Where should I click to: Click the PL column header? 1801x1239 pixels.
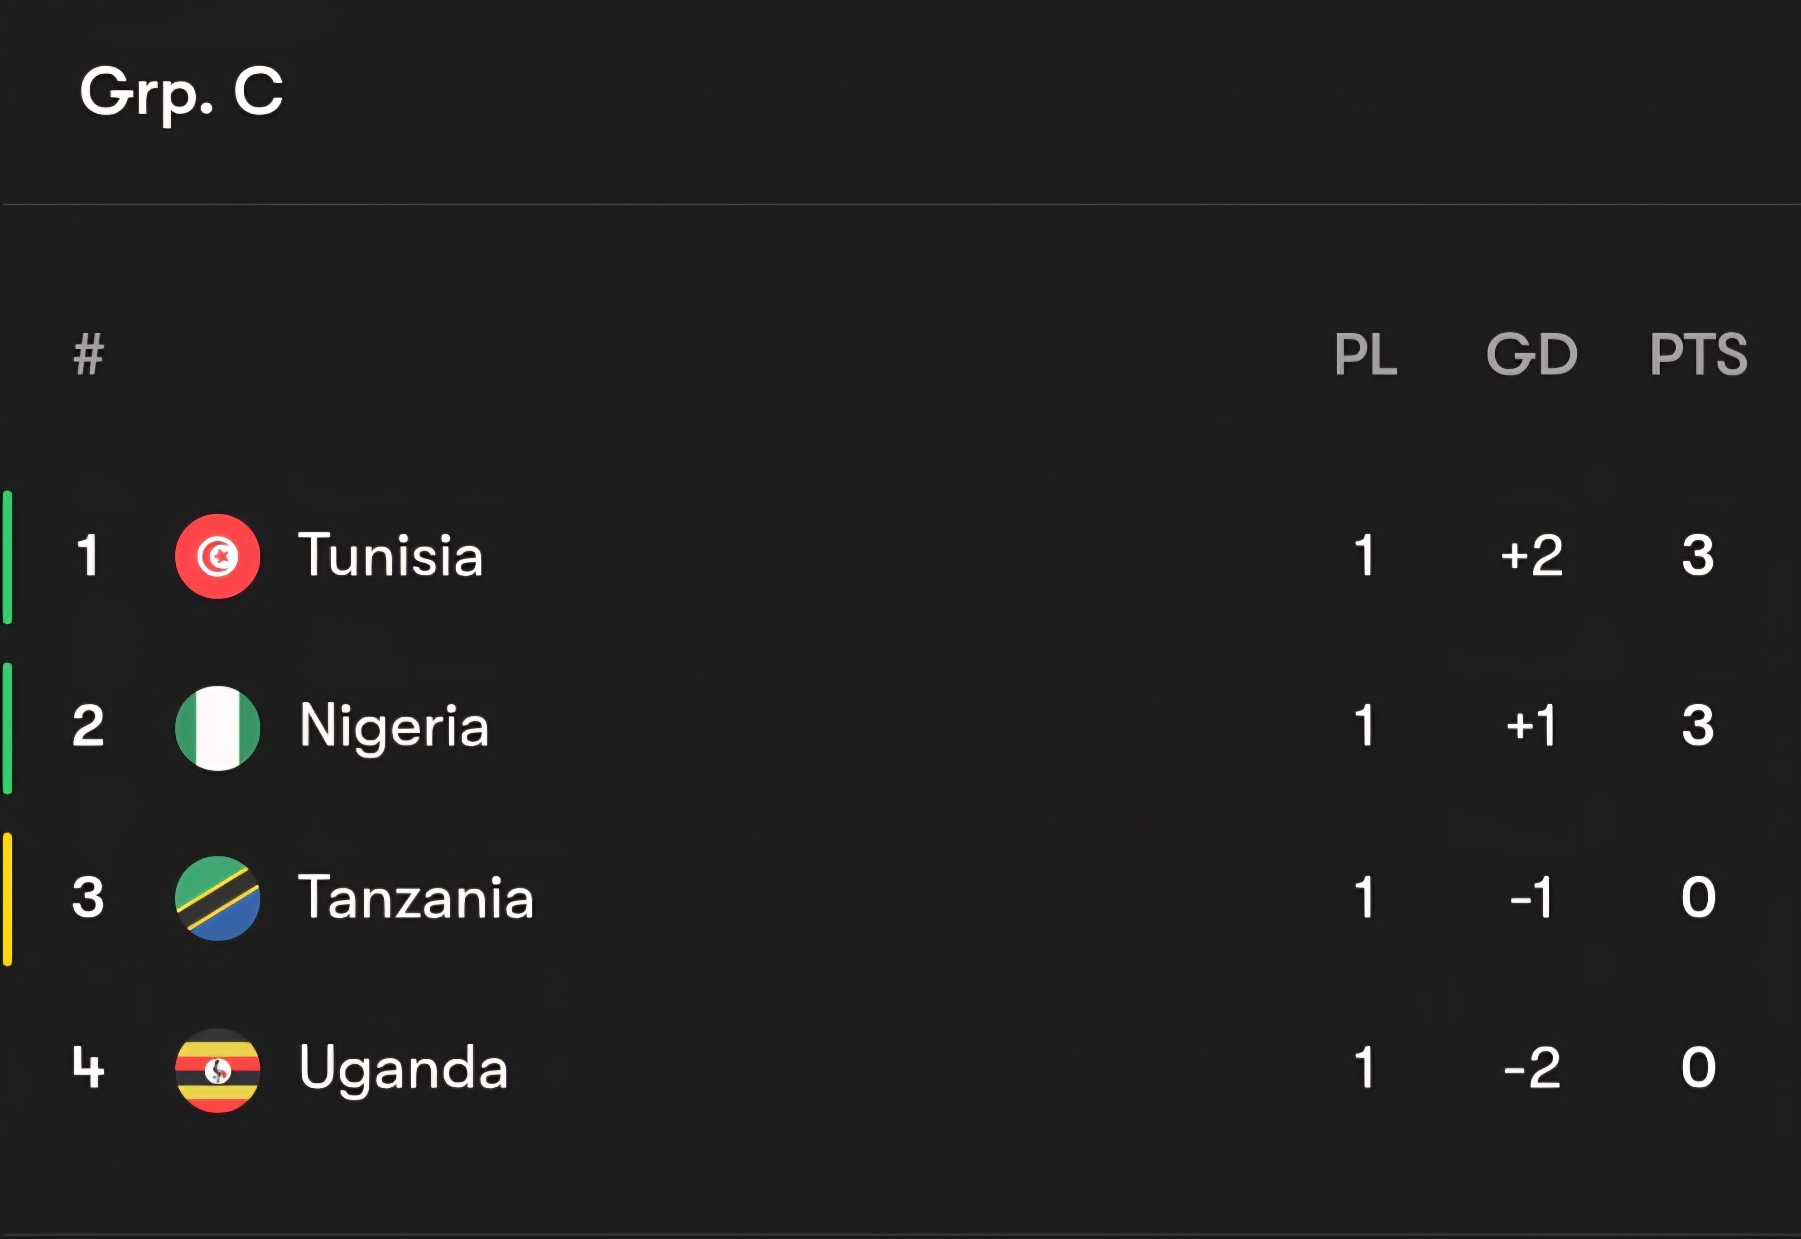tap(1366, 355)
